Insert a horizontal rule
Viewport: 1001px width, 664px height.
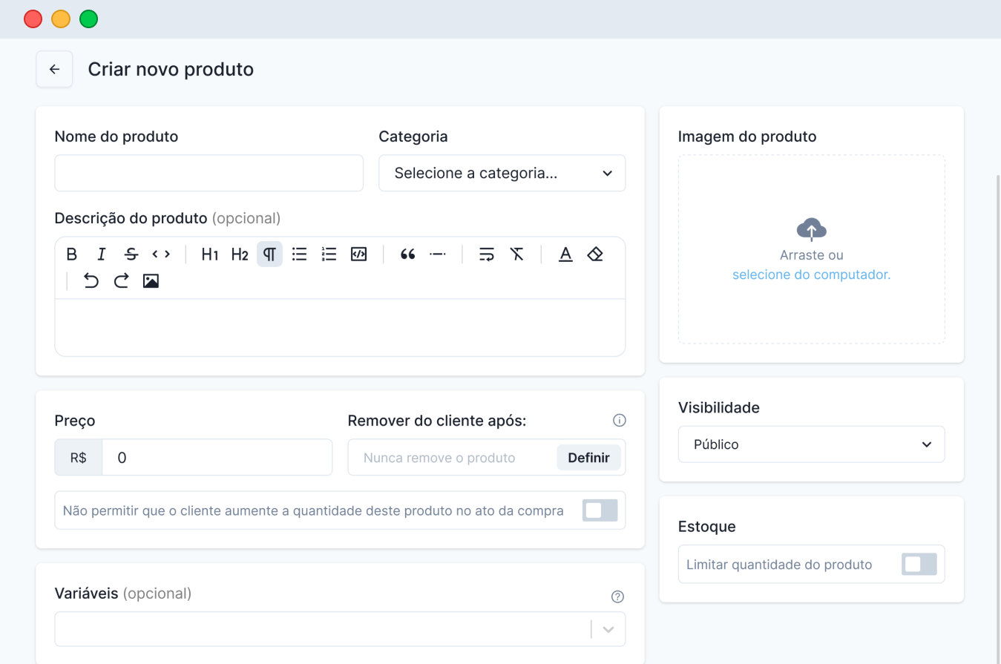[438, 254]
